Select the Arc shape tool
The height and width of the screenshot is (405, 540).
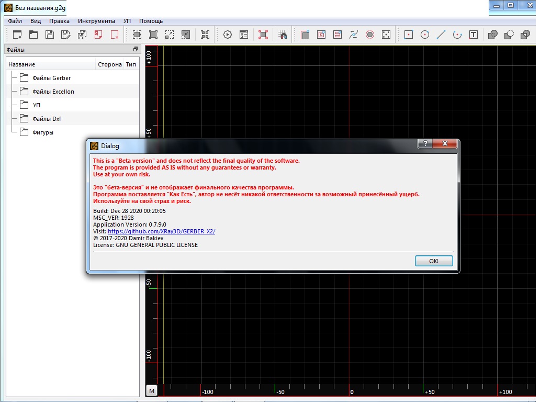tap(457, 35)
